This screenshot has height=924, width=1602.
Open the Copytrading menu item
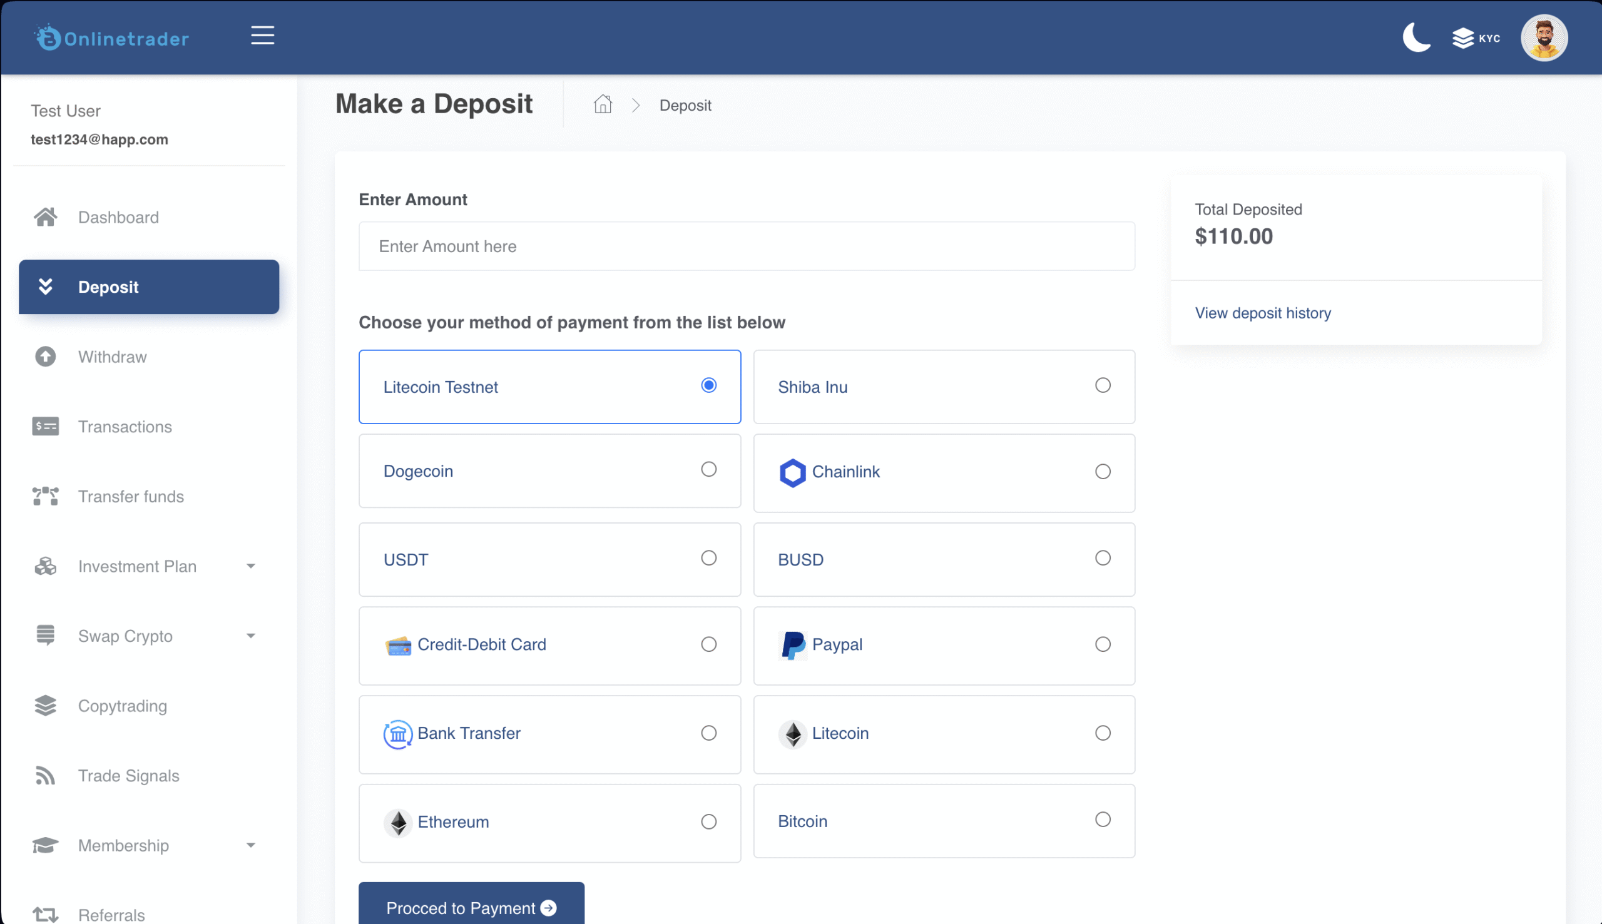[x=149, y=706]
